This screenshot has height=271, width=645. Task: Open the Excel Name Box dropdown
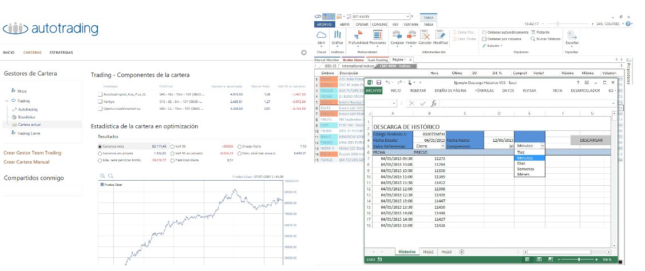[x=395, y=103]
